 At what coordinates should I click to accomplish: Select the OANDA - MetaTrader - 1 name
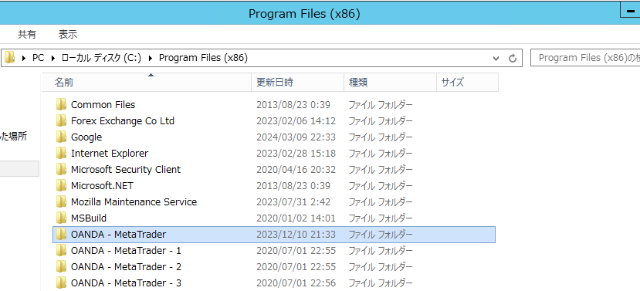click(x=126, y=251)
